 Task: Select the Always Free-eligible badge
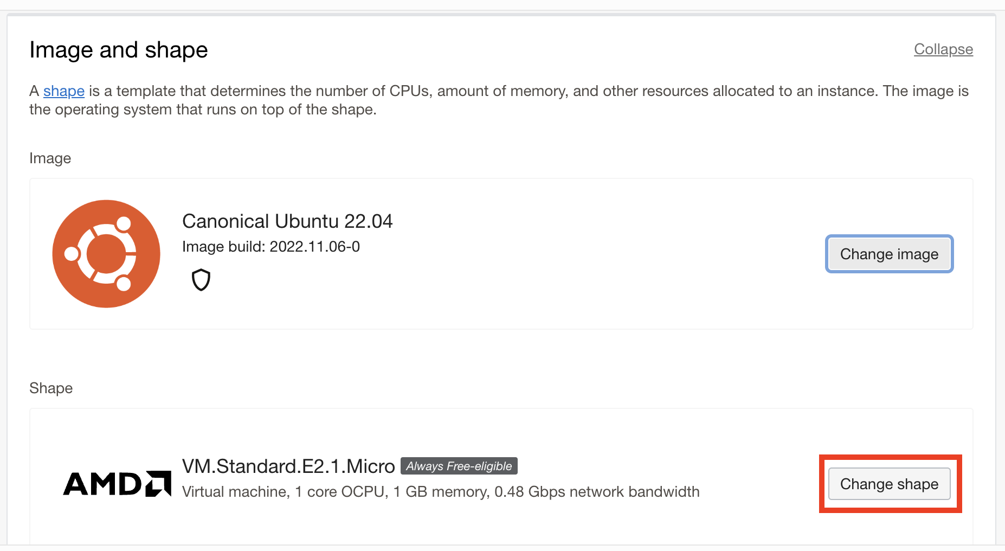pos(458,465)
